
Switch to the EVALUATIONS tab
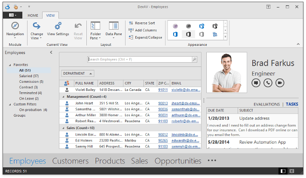(266, 104)
